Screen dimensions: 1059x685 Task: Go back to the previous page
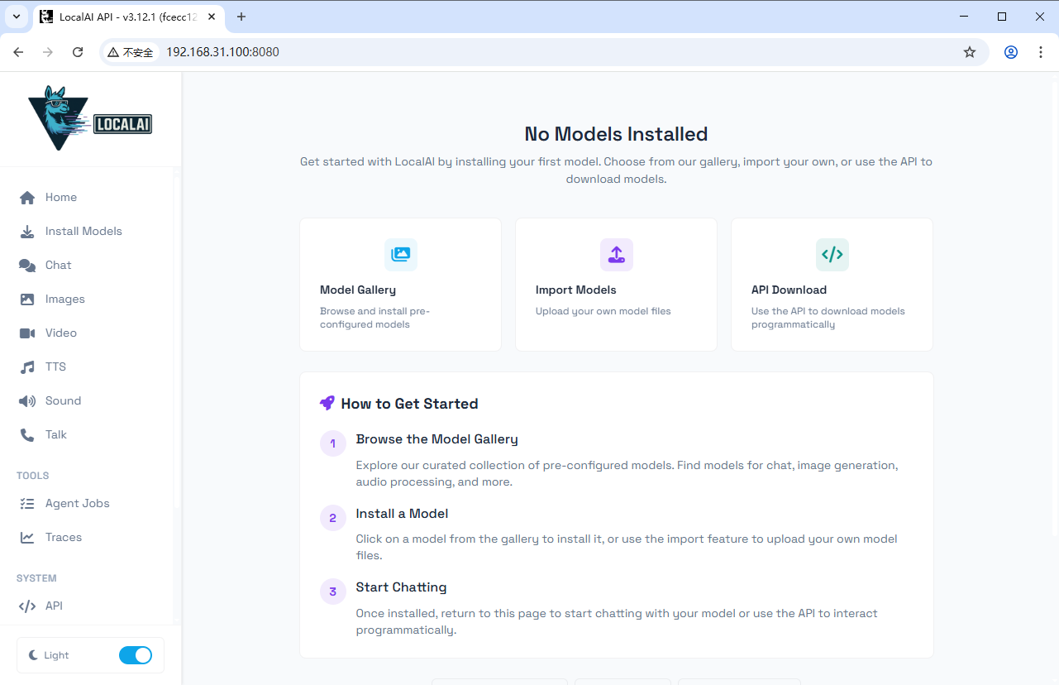click(18, 52)
